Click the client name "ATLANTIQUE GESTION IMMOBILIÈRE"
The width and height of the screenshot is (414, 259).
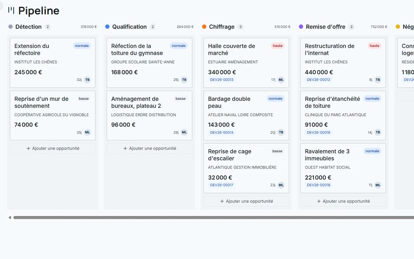242,167
